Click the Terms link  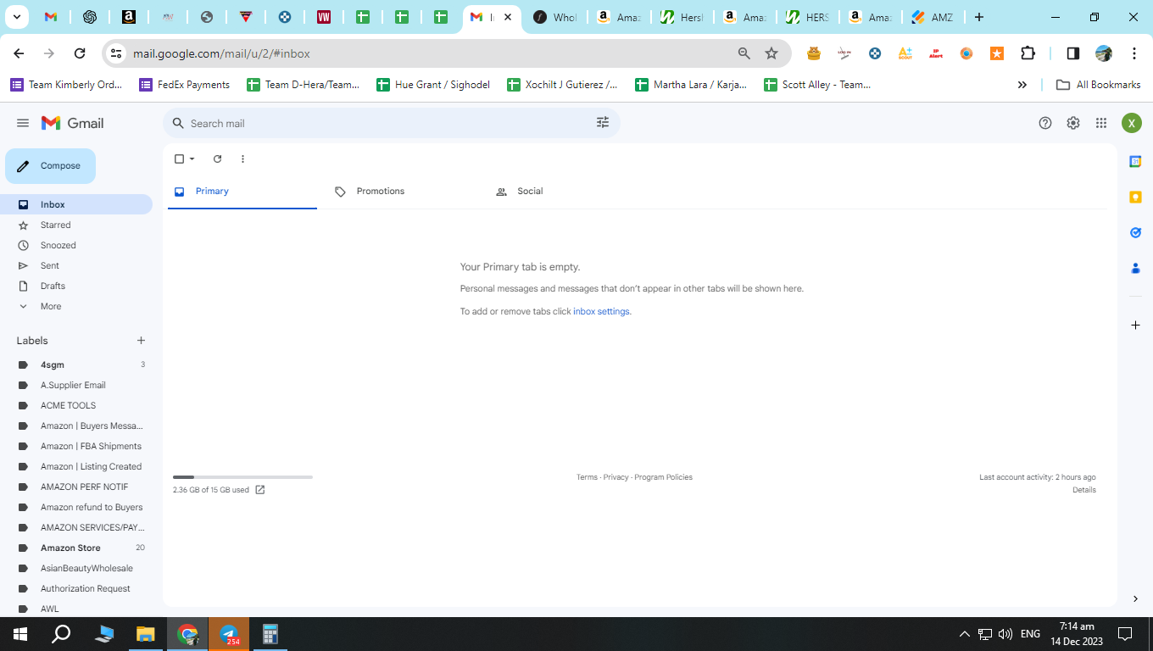[587, 477]
